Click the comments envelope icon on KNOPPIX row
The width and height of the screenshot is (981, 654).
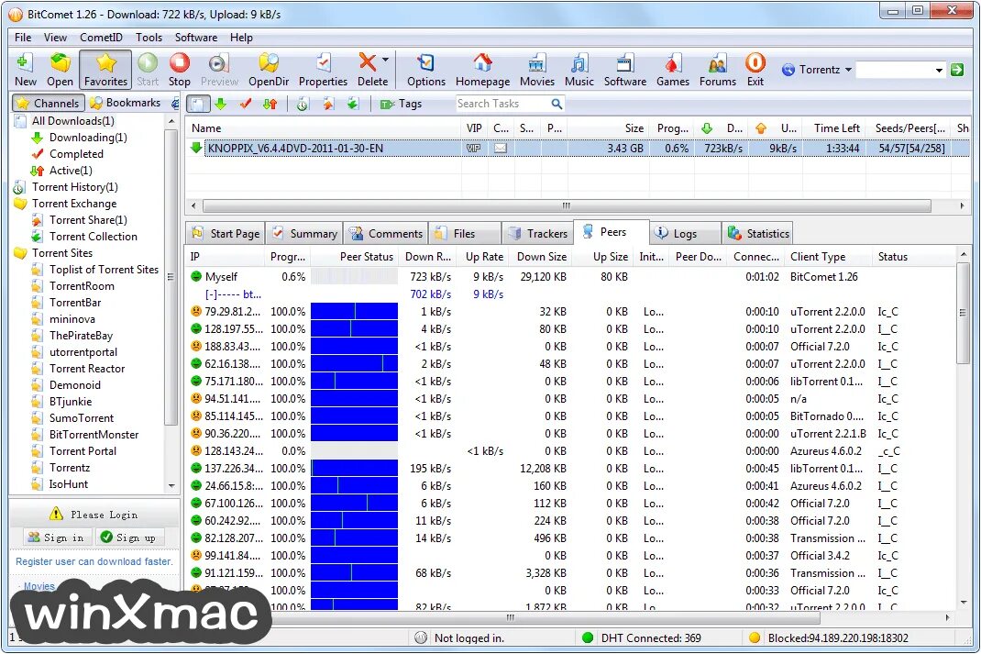501,149
